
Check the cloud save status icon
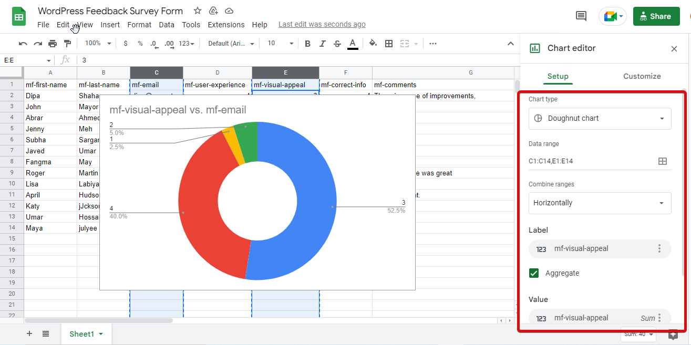[x=229, y=11]
